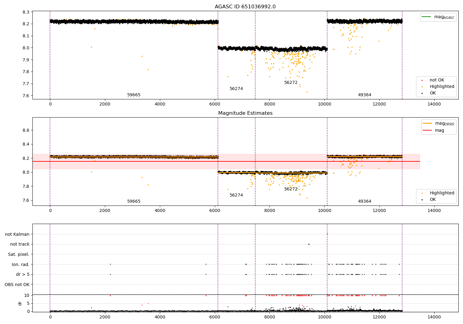Select OBSID label 56272 in Magnitude Estimates panel
The width and height of the screenshot is (463, 324).
pyautogui.click(x=291, y=189)
